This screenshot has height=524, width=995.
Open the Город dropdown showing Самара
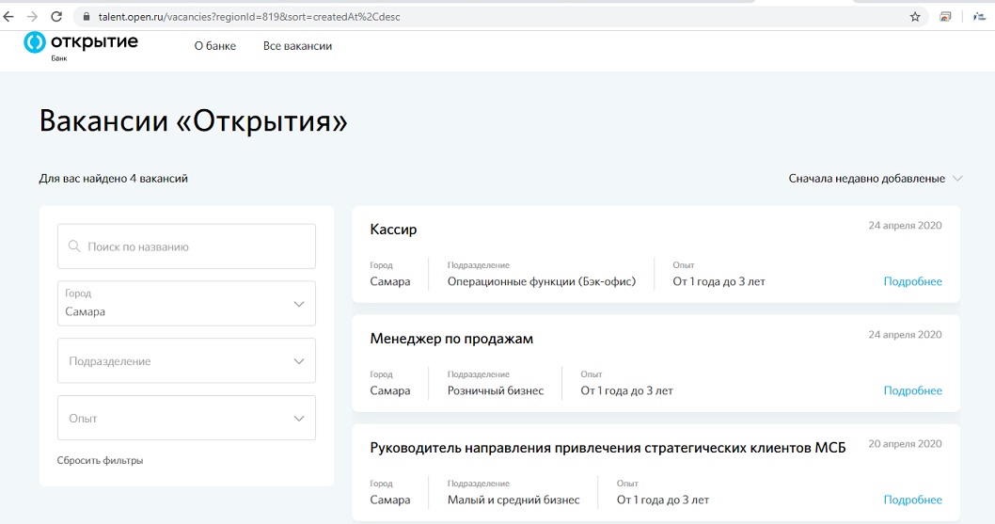(x=186, y=304)
